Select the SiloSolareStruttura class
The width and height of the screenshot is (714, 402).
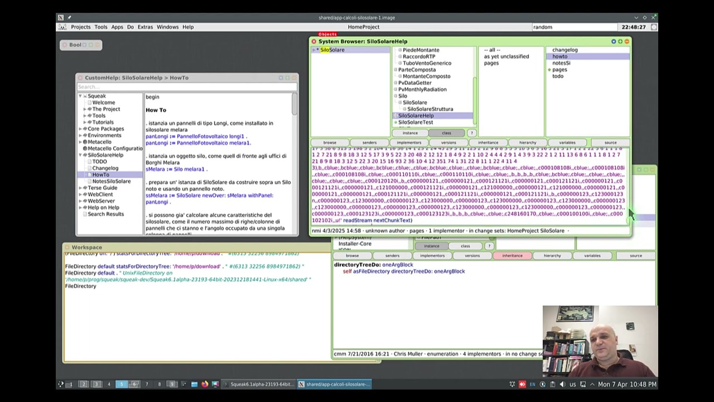click(x=430, y=109)
